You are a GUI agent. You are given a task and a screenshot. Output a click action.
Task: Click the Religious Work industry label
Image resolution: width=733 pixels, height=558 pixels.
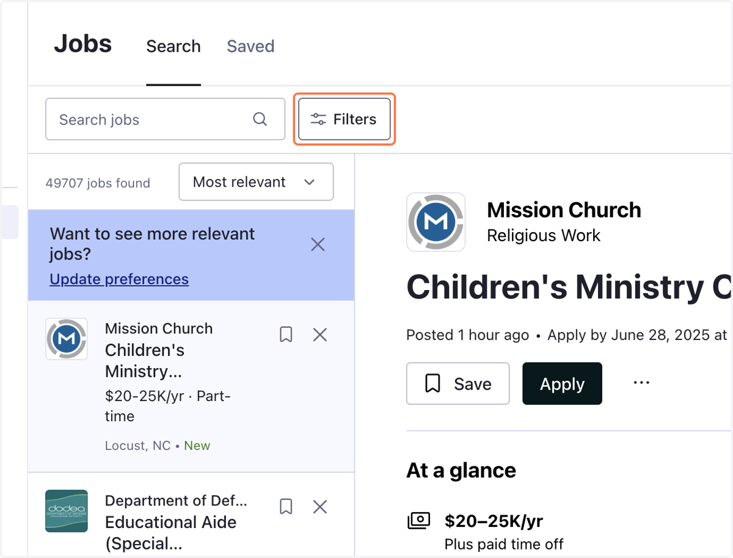tap(544, 236)
